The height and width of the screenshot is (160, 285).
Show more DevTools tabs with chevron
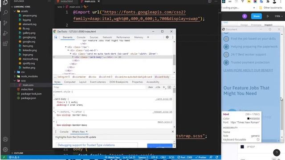coord(148,37)
